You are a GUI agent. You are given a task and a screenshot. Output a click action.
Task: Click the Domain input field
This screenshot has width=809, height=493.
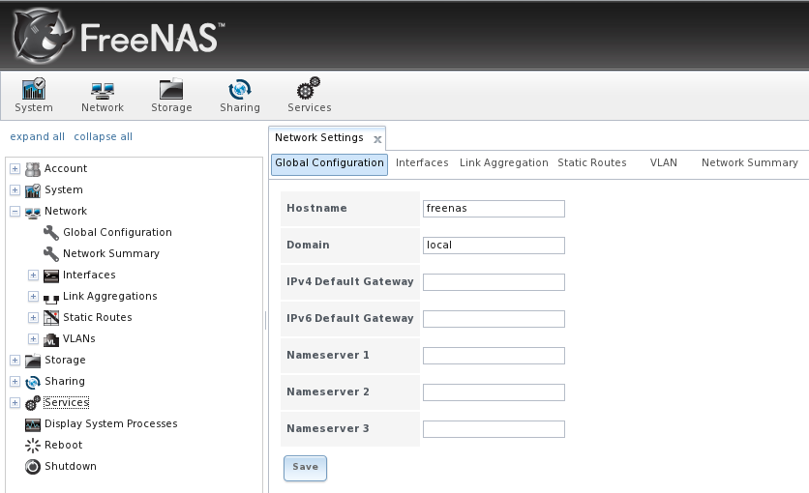[x=494, y=246]
